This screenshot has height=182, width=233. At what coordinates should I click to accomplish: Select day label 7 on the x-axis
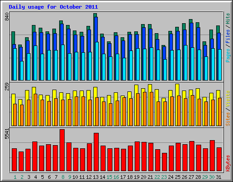click(x=56, y=177)
